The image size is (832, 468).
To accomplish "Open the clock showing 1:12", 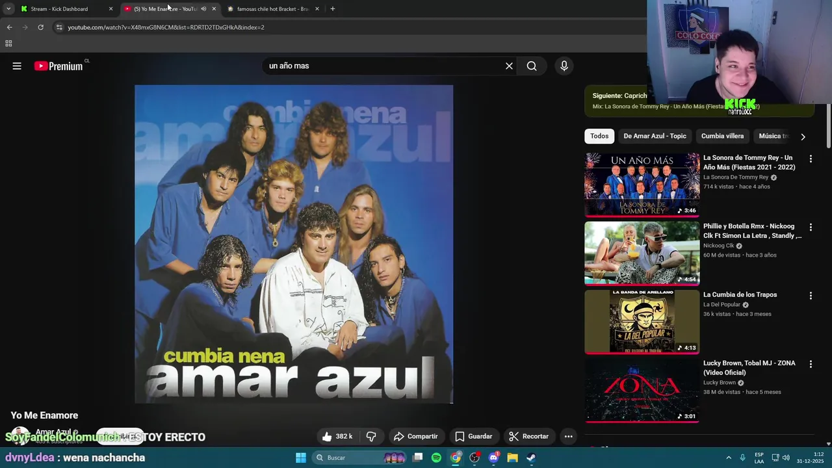I will pos(810,458).
